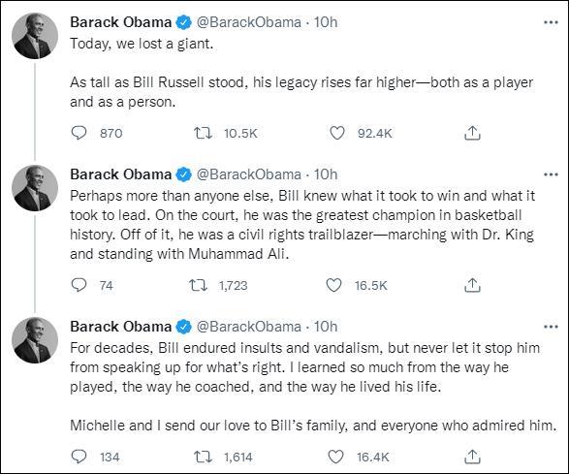The image size is (569, 474).
Task: Like the tweet with 16.5K likes
Action: (333, 285)
